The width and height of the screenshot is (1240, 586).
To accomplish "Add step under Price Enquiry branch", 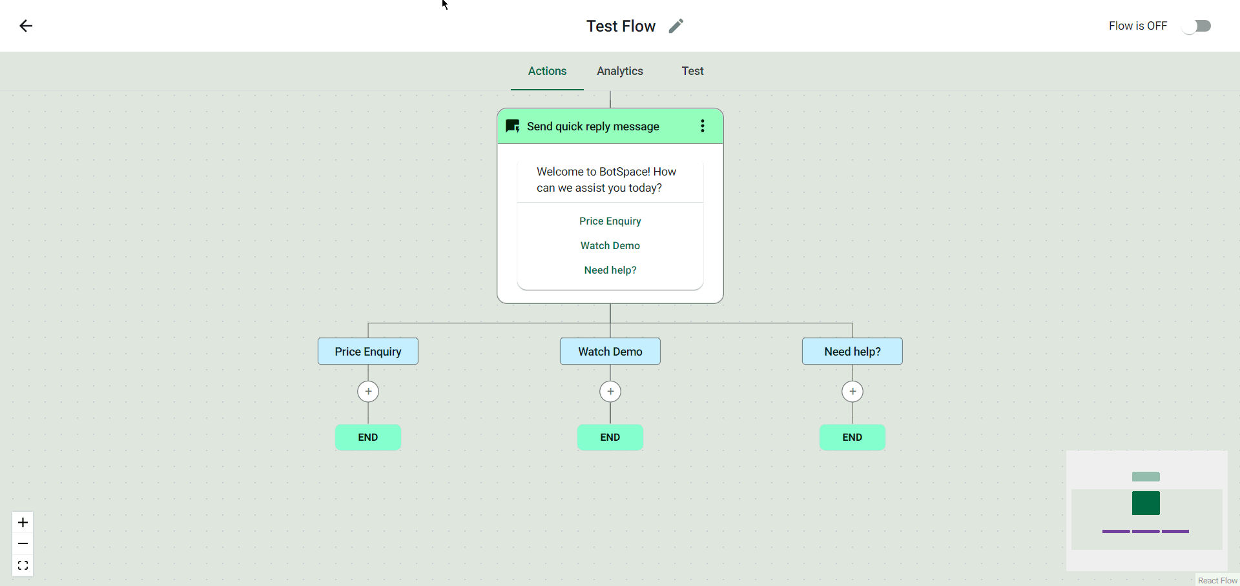I will (x=368, y=392).
